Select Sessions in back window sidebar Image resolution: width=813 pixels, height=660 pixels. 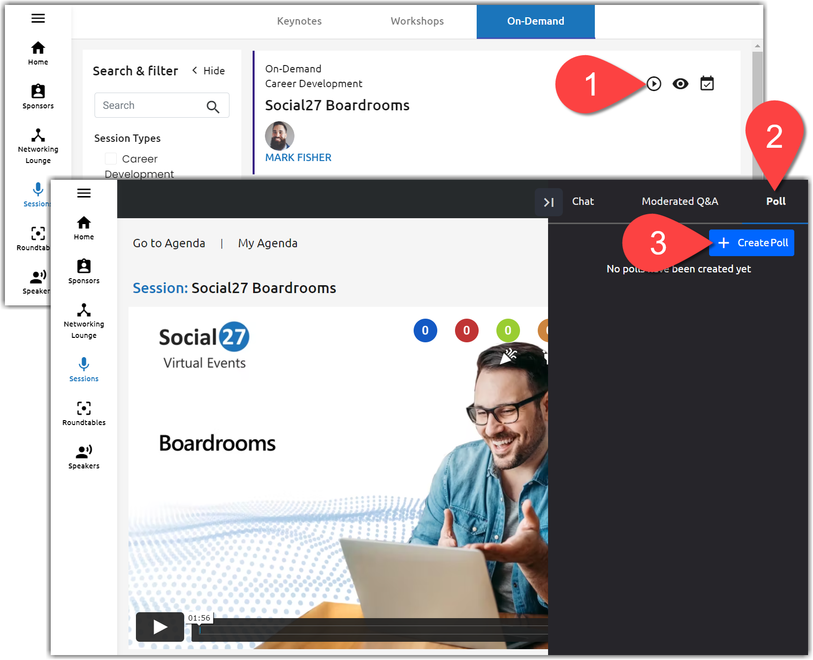click(x=37, y=195)
